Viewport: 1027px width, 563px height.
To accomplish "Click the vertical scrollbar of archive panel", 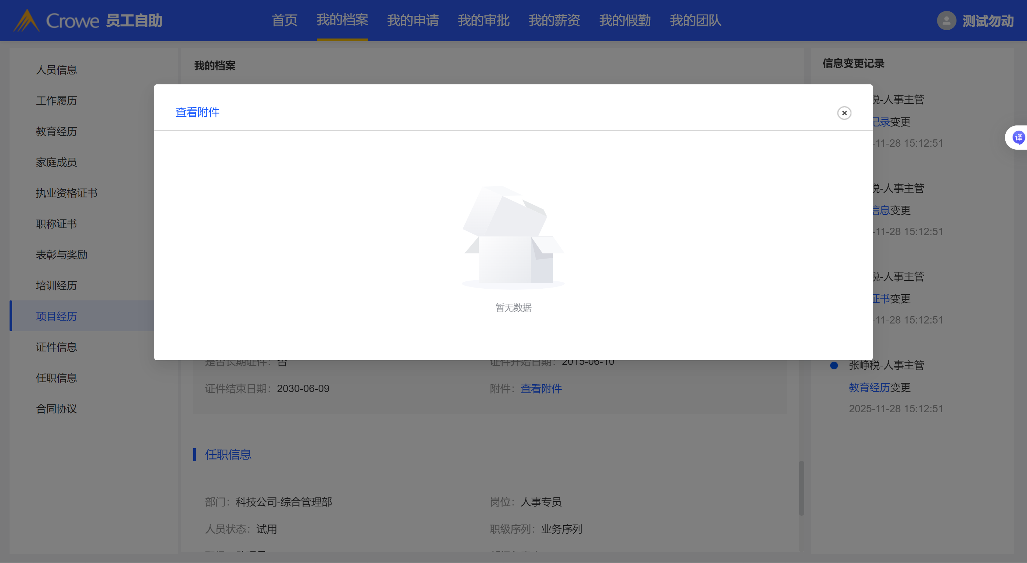I will point(801,488).
